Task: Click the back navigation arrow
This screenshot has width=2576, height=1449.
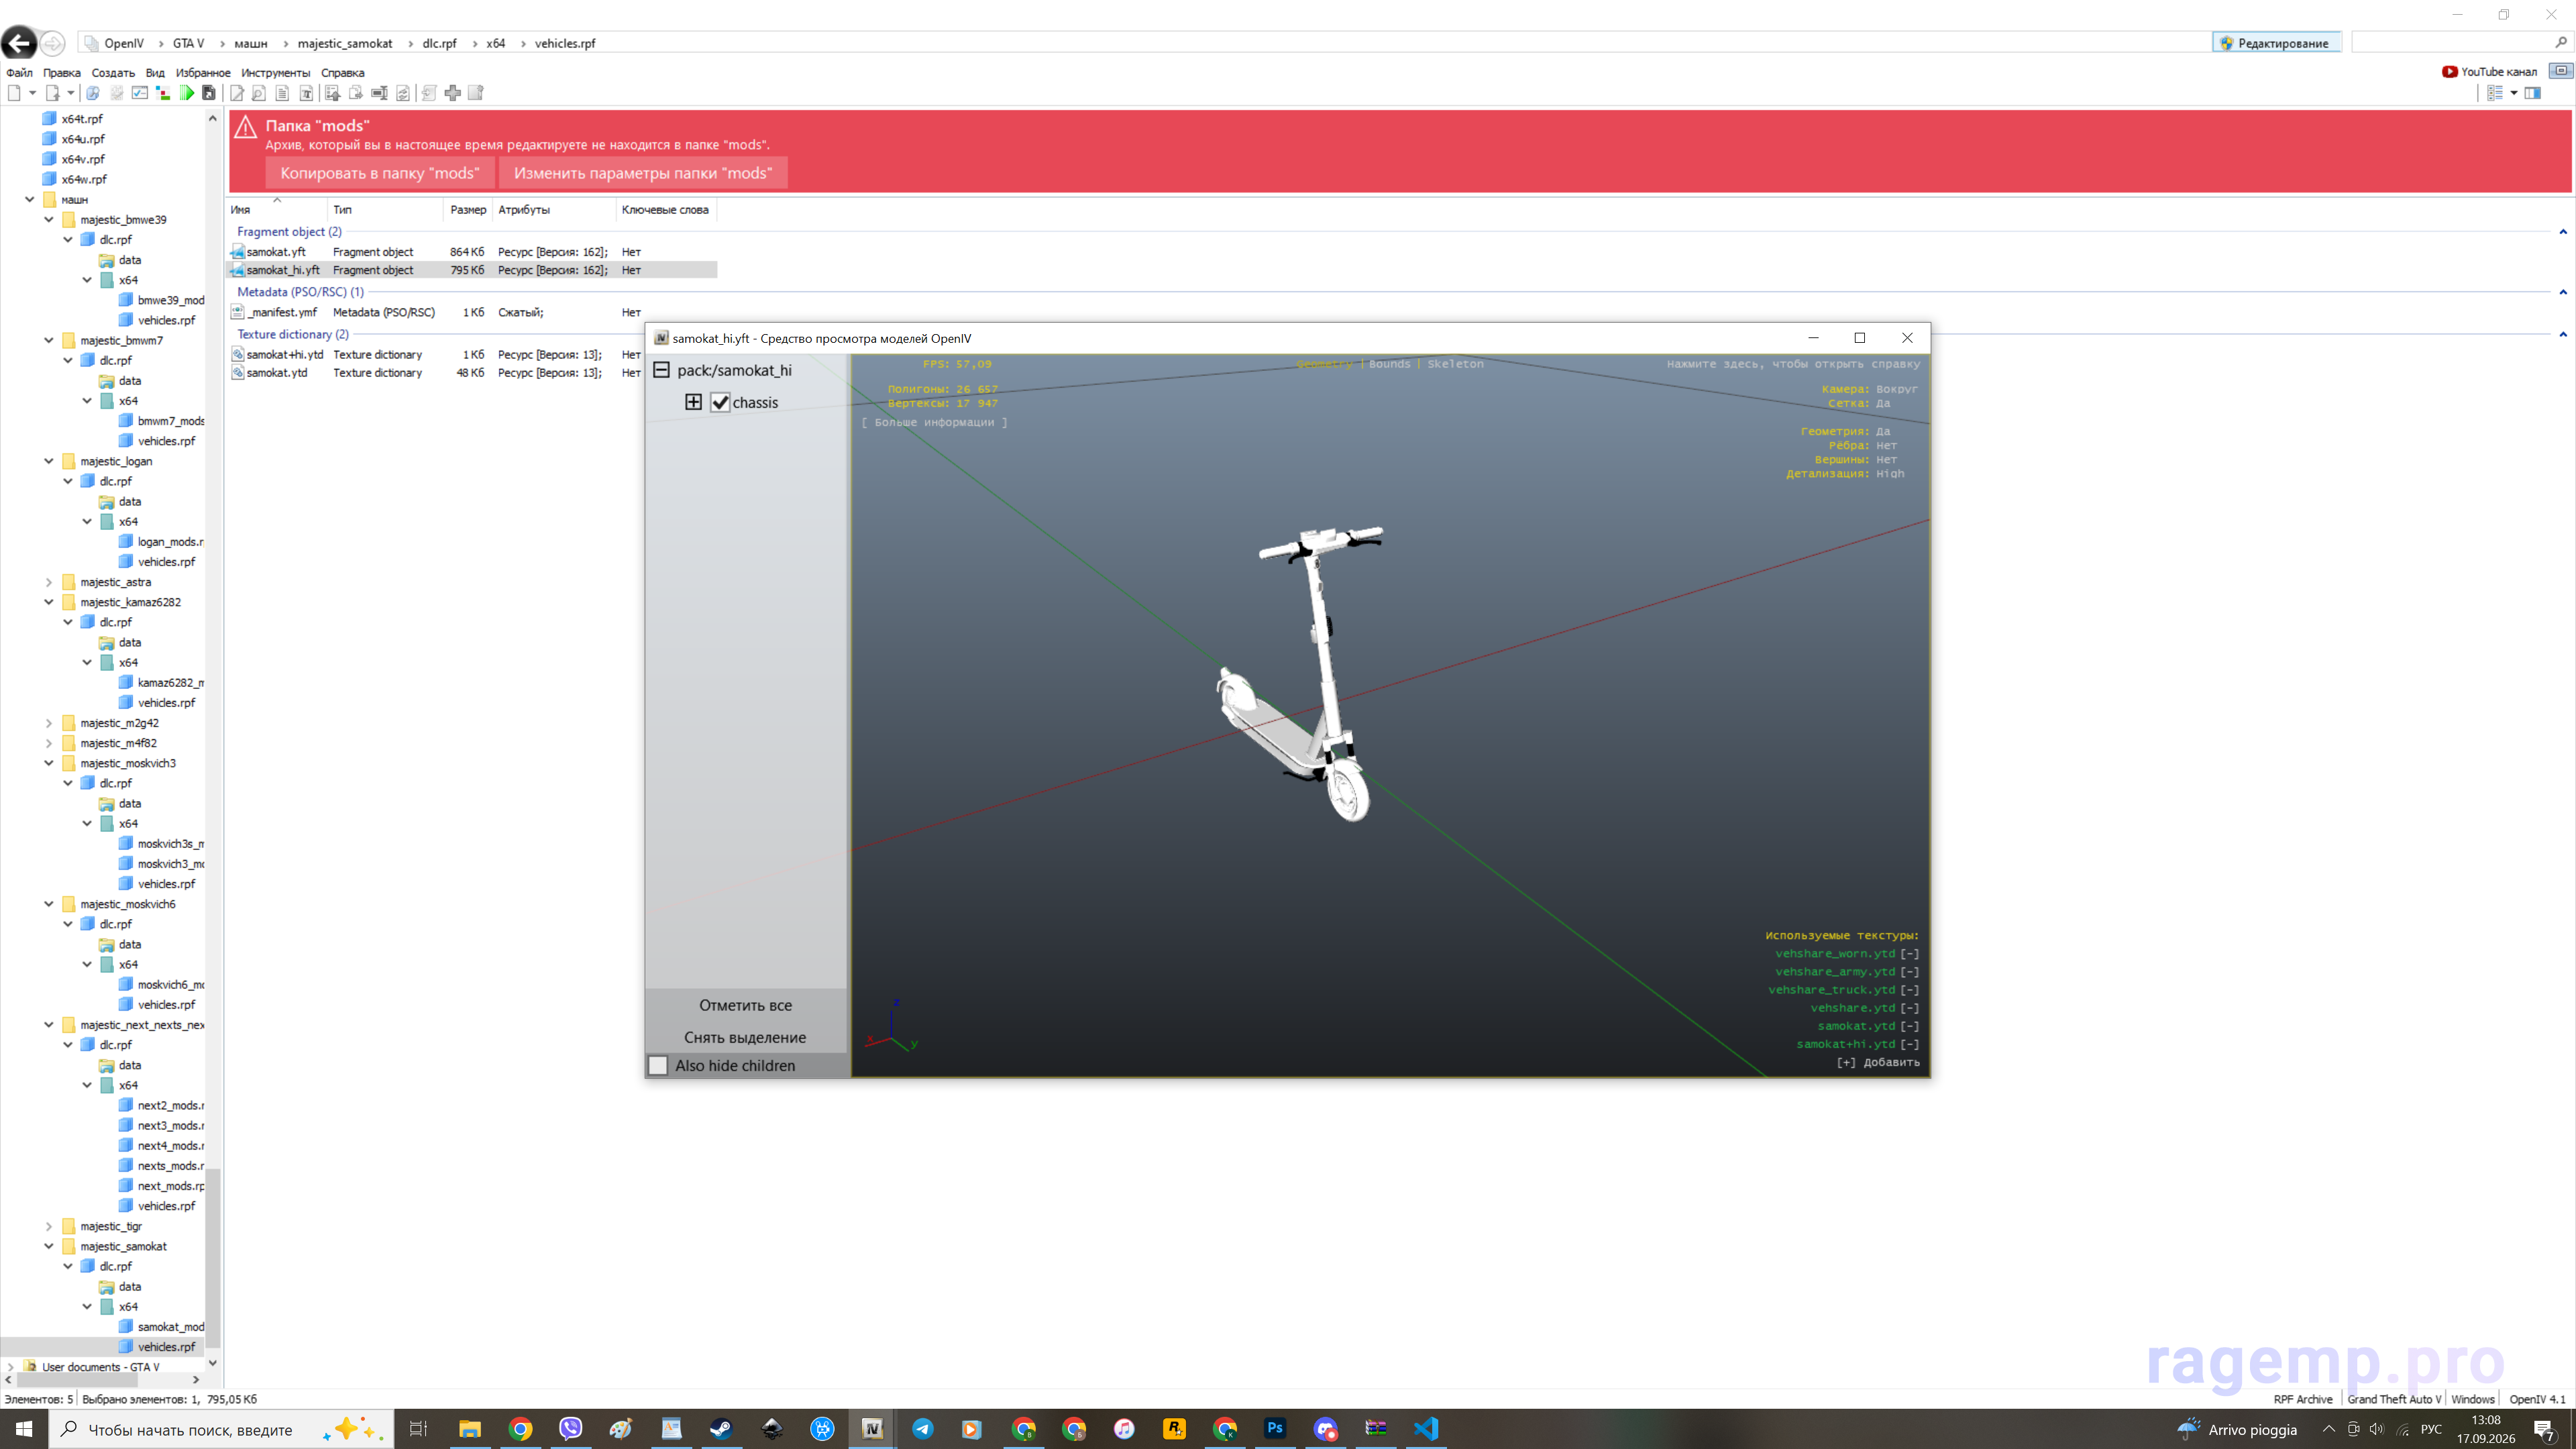Action: click(x=19, y=43)
